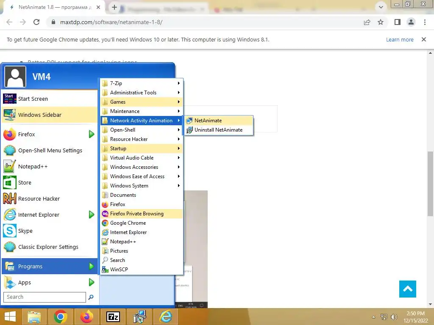This screenshot has width=434, height=325.
Task: Open the Chrome three-dot menu
Action: coord(425,22)
